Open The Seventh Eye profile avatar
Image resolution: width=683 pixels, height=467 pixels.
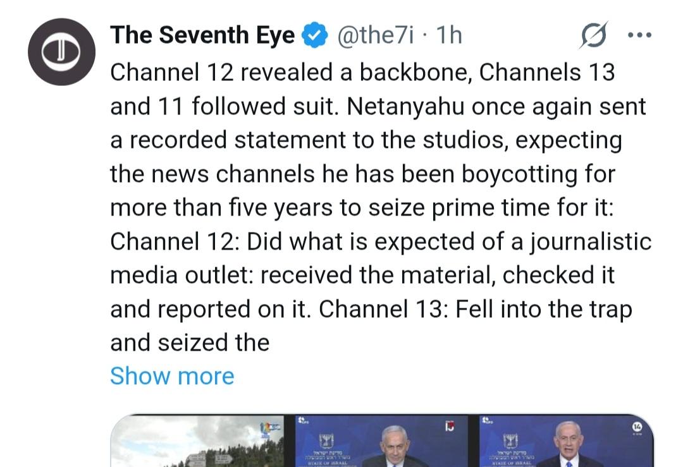tap(61, 52)
